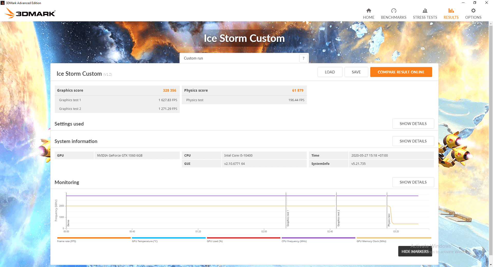
Task: Show details for Monitoring
Action: click(413, 182)
